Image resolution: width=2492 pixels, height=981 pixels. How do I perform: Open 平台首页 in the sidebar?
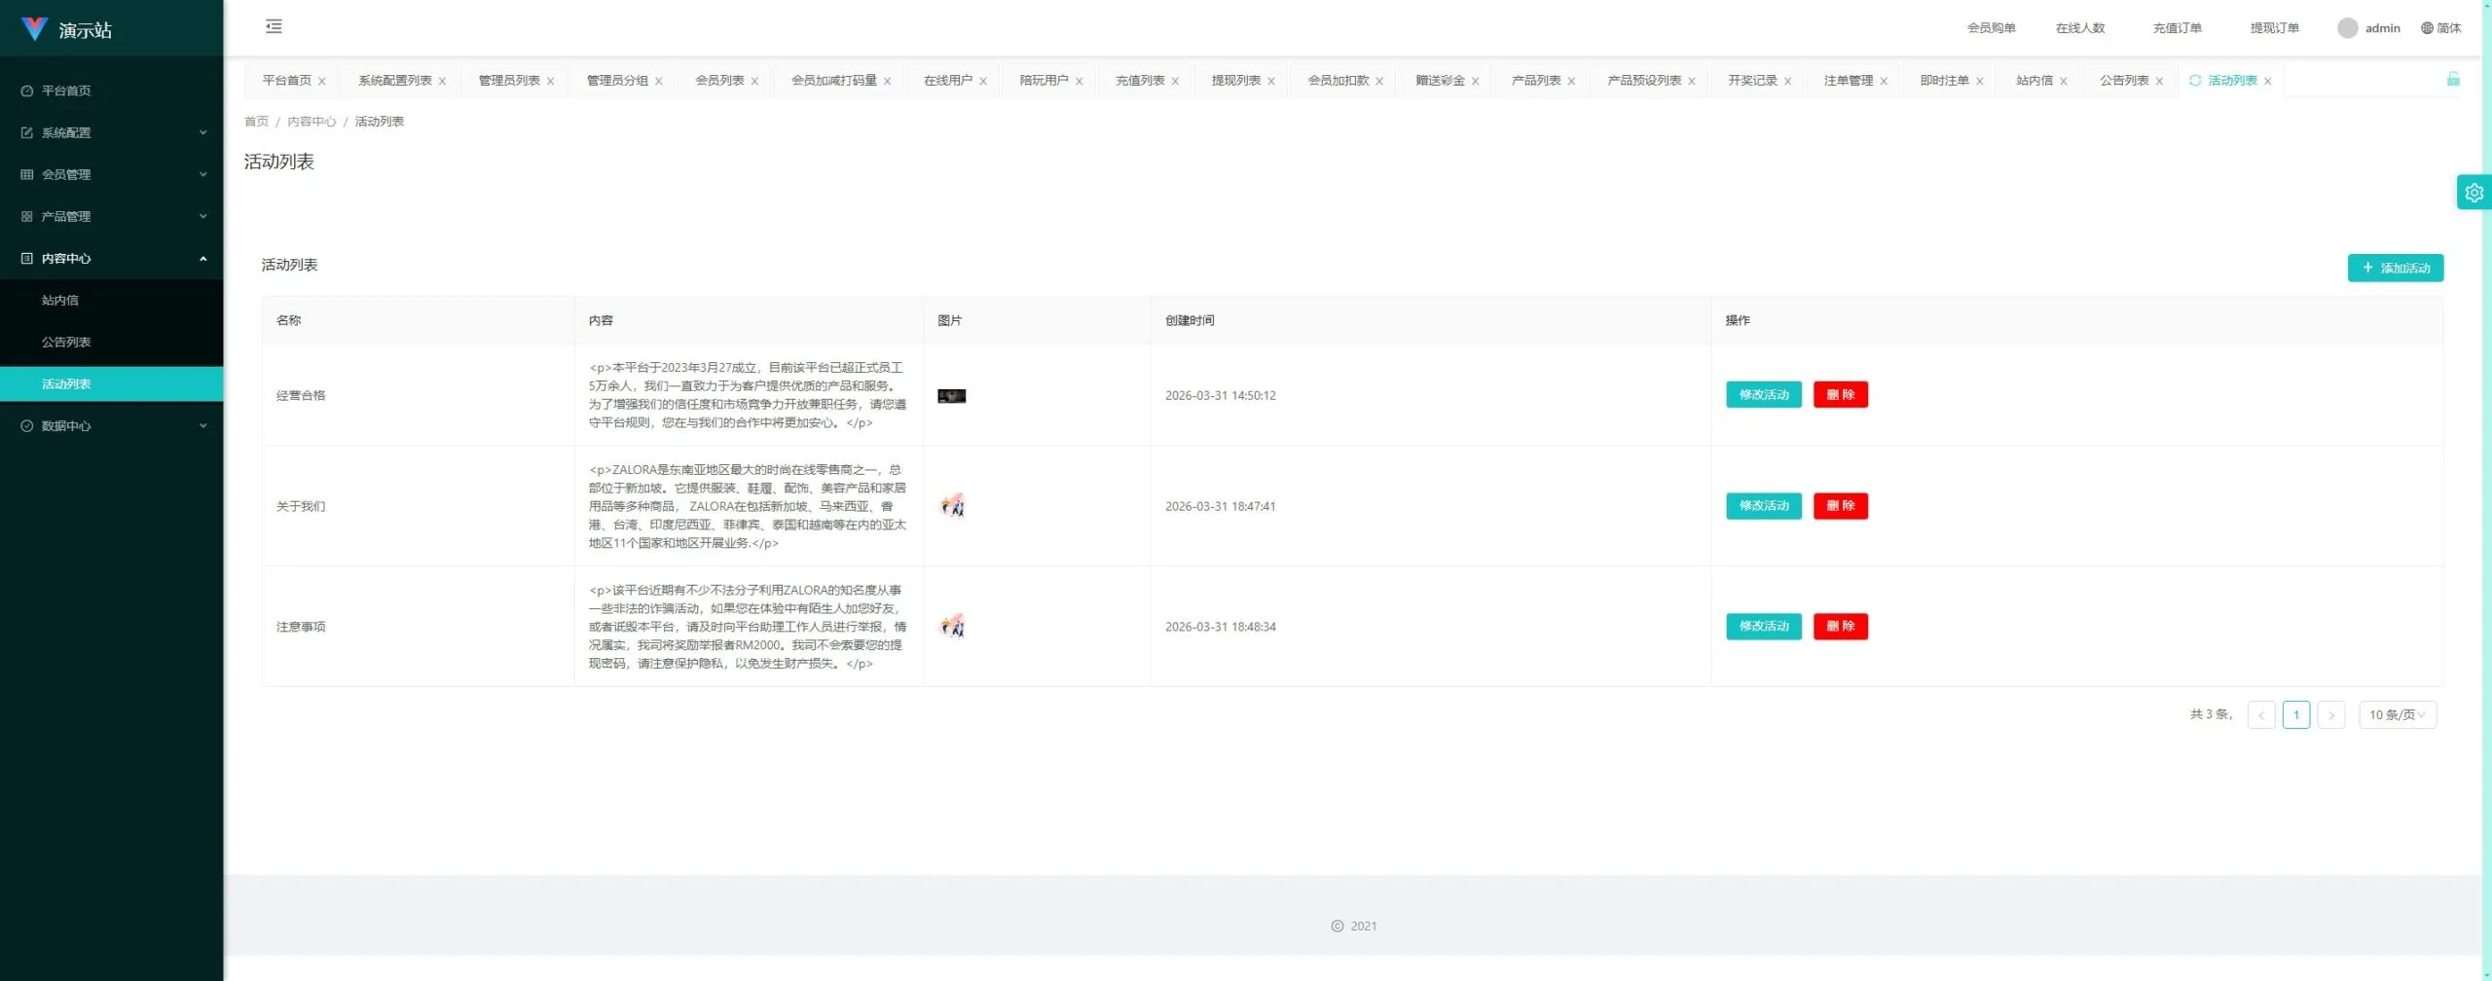pos(112,91)
